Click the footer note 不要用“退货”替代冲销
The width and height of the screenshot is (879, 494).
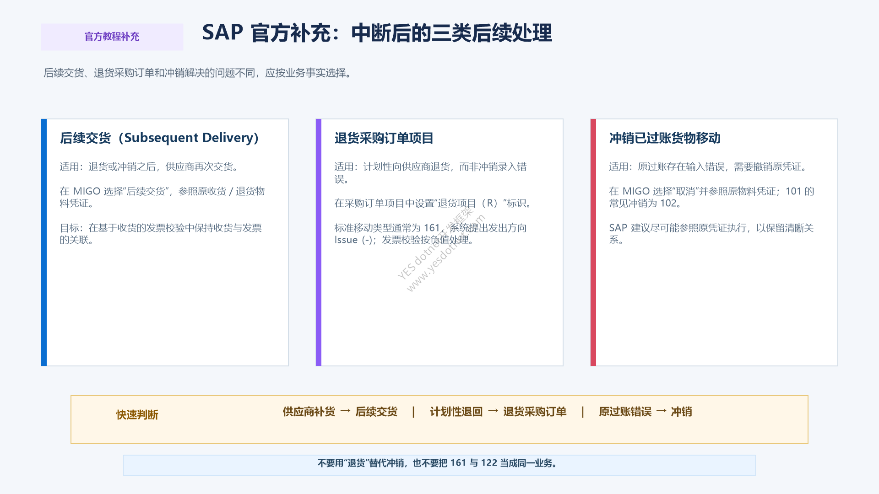click(438, 463)
